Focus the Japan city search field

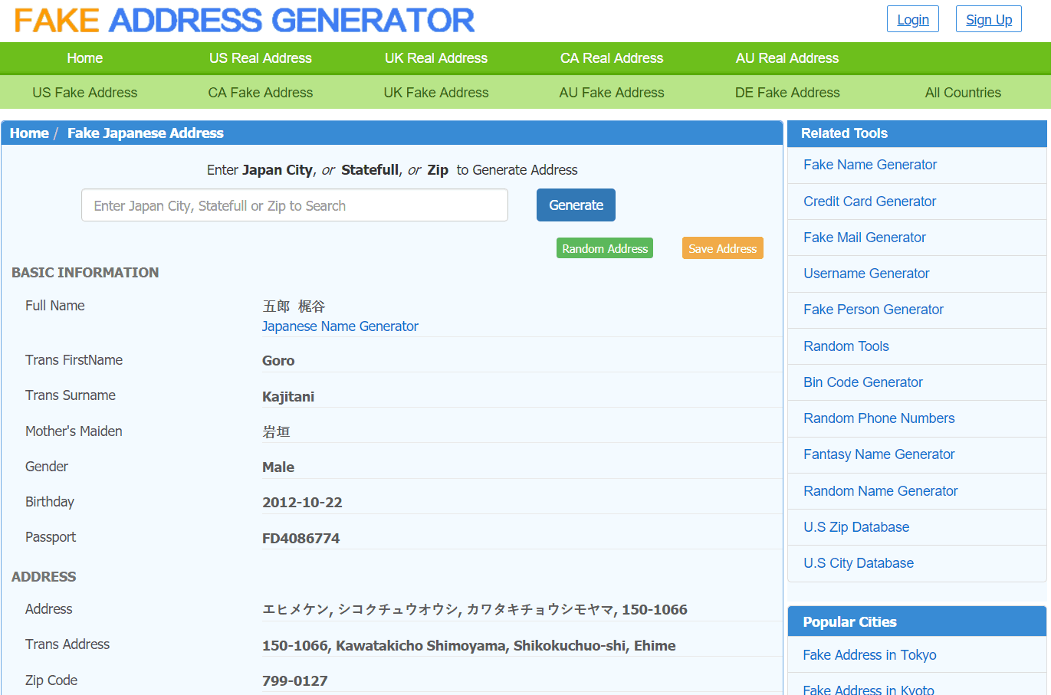[294, 205]
